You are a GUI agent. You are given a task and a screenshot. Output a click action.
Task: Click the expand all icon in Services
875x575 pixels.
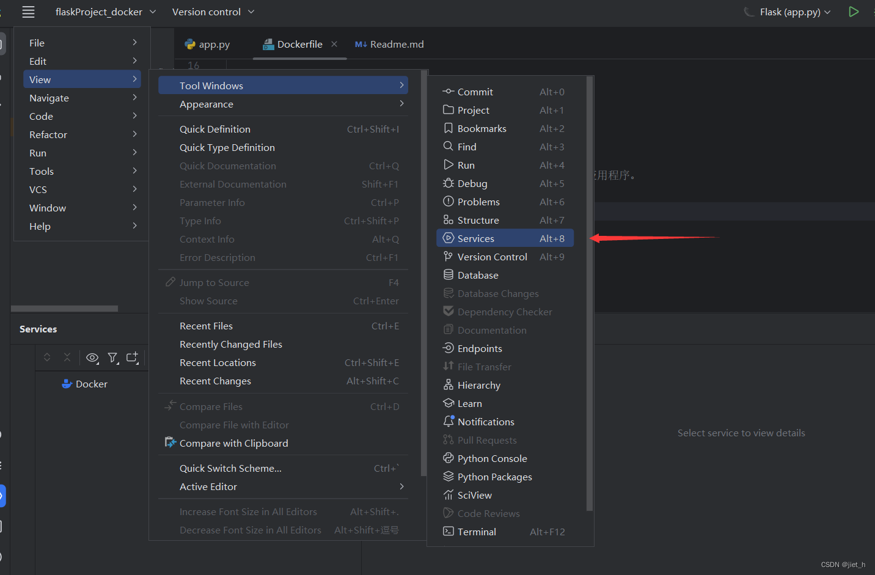(47, 357)
